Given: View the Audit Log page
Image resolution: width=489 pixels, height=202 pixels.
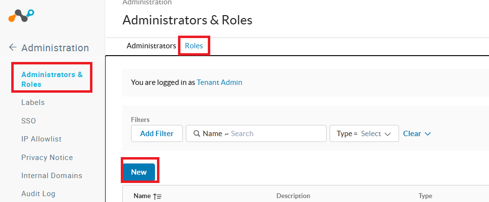Looking at the screenshot, I should [38, 194].
